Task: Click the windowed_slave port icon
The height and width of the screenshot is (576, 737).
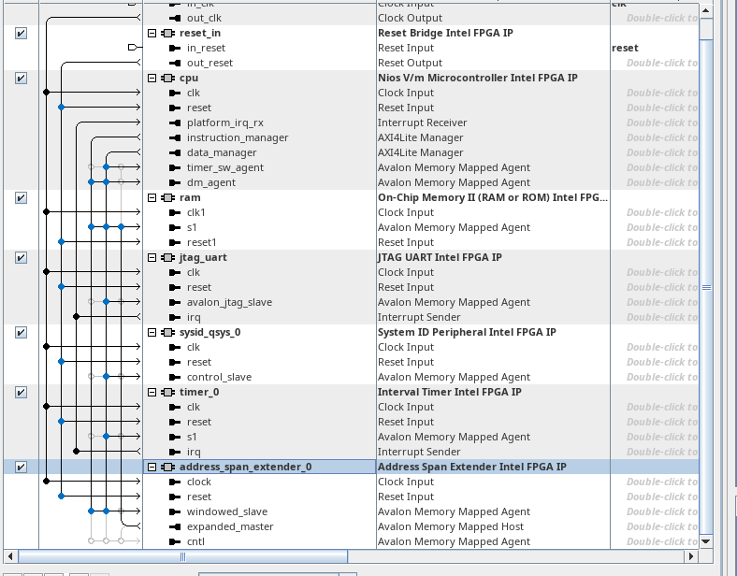Action: click(x=175, y=511)
